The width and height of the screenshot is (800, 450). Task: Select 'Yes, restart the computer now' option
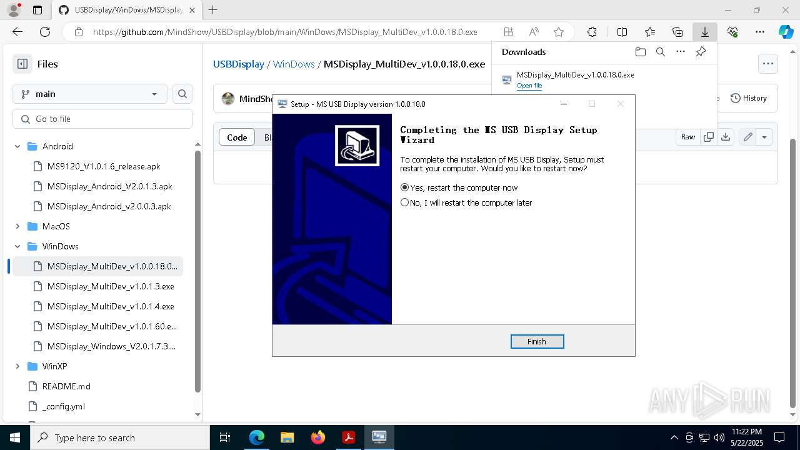[459, 187]
